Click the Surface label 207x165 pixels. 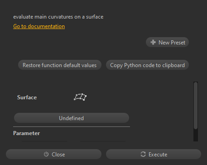[27, 97]
